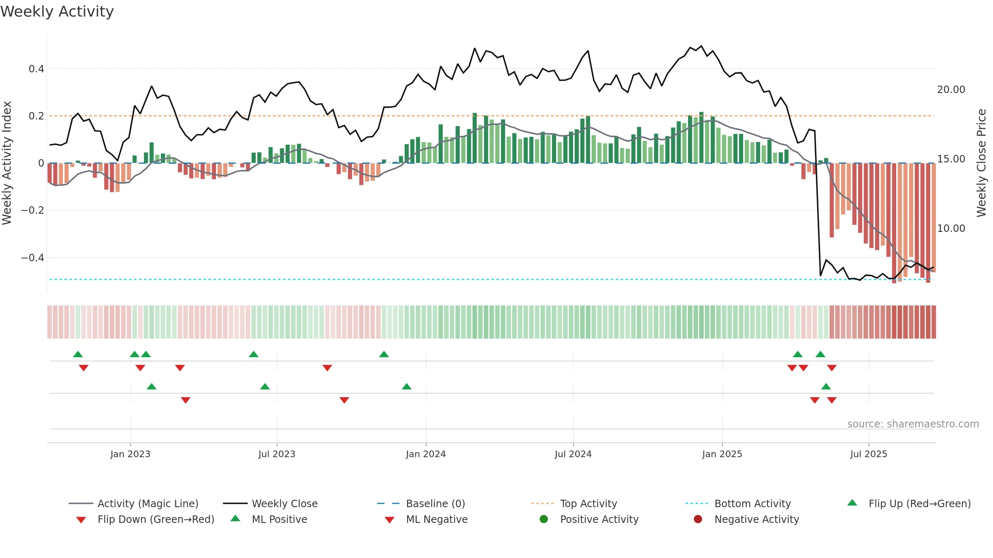Toggle the Flip Up (Red→Green) legend entry
The height and width of the screenshot is (558, 993).
(x=909, y=503)
